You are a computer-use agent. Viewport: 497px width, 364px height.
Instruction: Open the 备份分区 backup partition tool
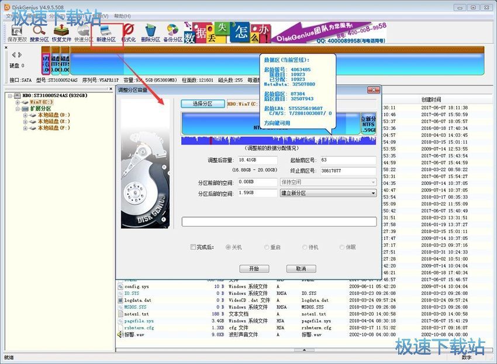coord(172,33)
